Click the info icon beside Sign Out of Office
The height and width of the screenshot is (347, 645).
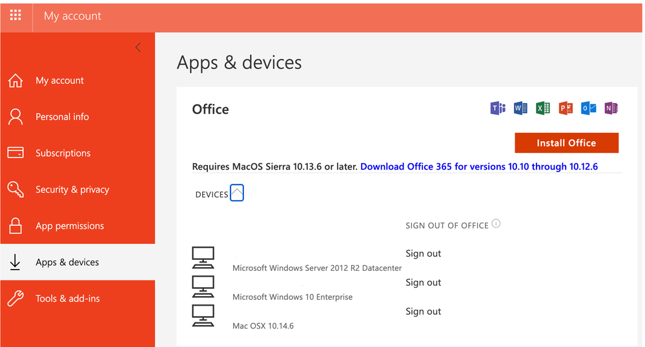(x=496, y=224)
